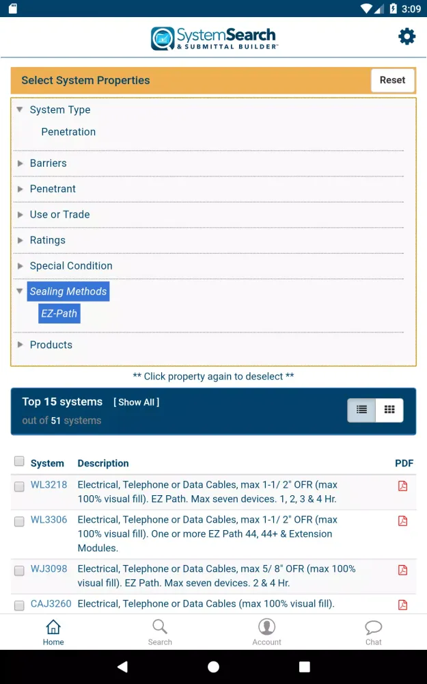
Task: Open PDF for system WL3218
Action: pyautogui.click(x=402, y=486)
